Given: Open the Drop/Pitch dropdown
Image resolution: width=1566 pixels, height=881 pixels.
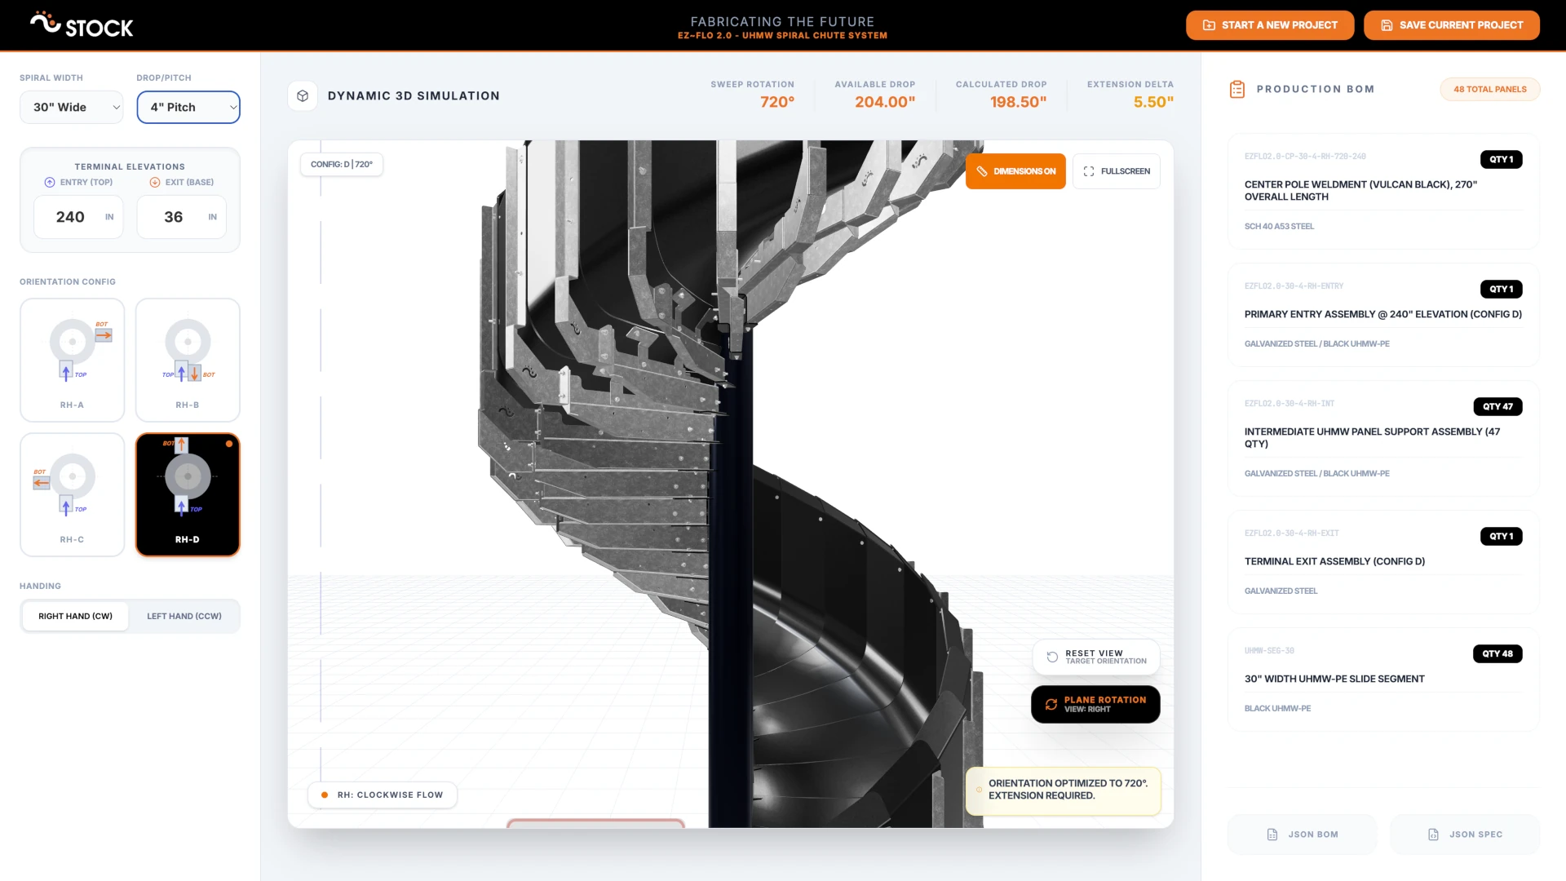Looking at the screenshot, I should (188, 107).
